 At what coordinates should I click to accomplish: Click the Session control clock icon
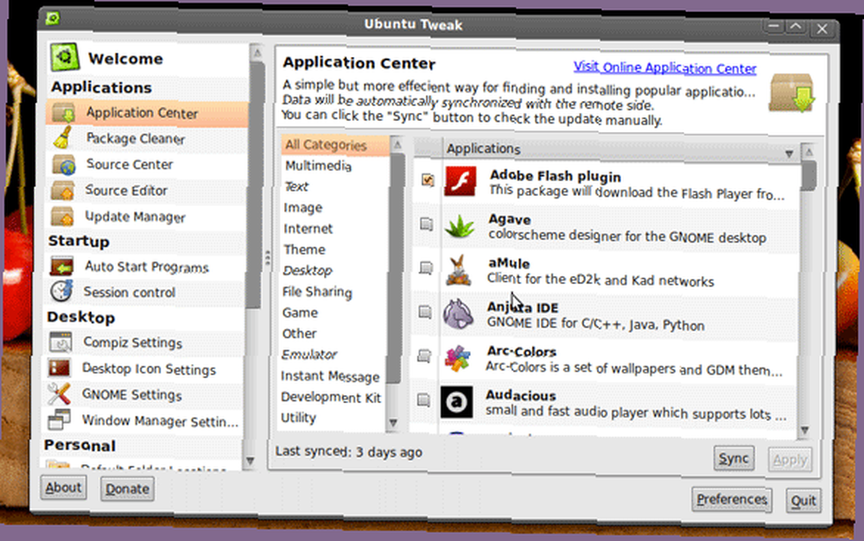[x=61, y=291]
